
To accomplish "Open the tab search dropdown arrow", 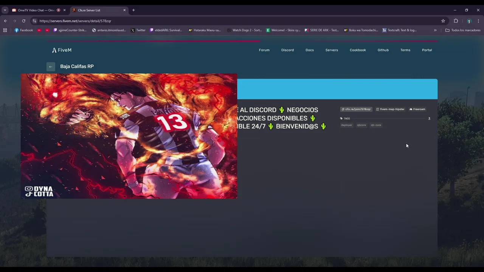I will coord(5,10).
